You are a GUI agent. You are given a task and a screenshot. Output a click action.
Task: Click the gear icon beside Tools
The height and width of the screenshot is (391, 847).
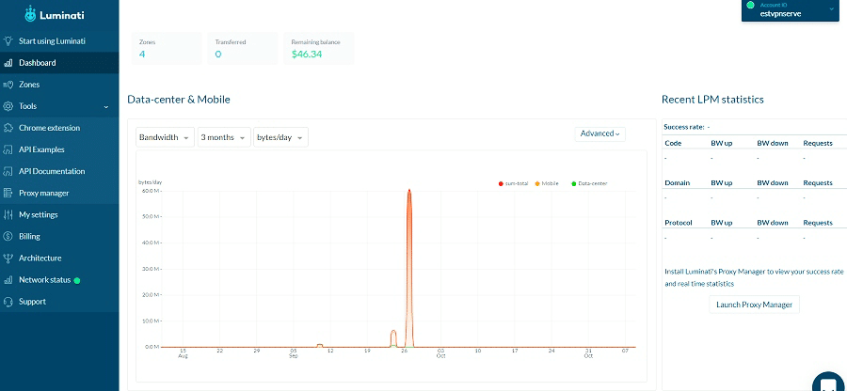tap(8, 106)
